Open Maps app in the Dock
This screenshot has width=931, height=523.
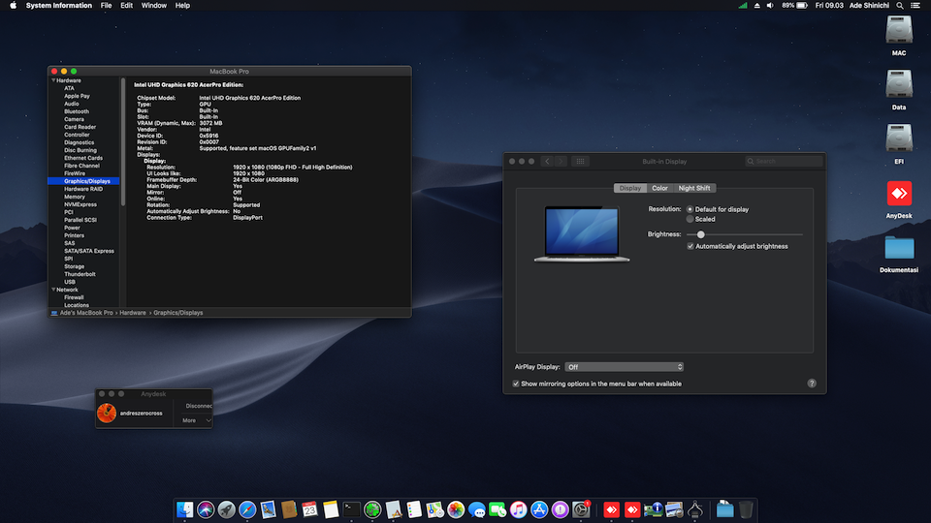tap(434, 509)
